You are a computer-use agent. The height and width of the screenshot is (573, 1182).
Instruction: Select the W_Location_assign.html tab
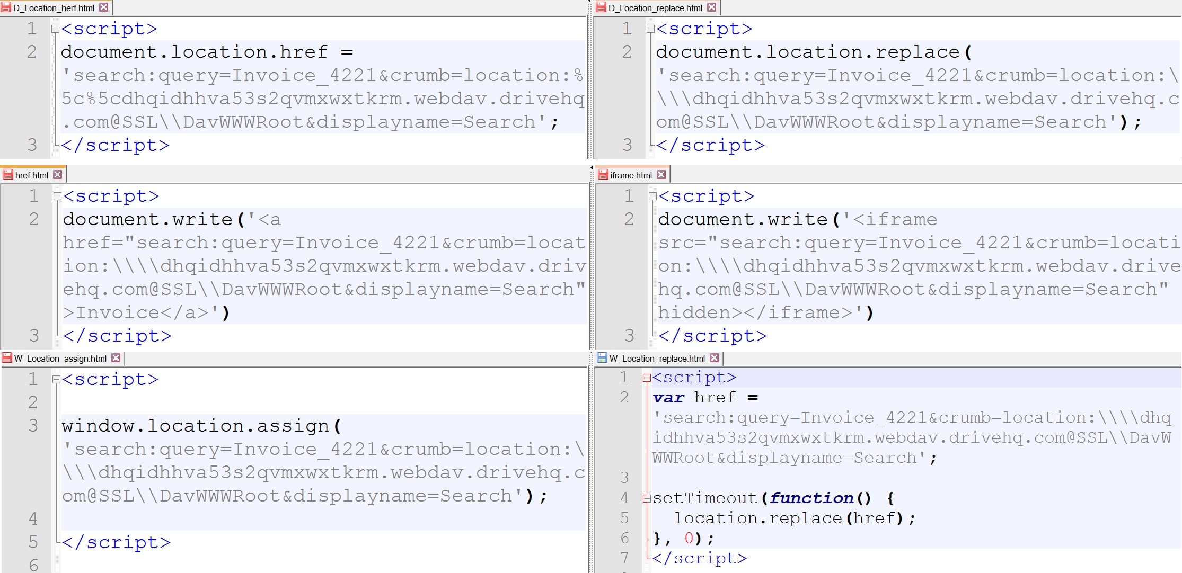pos(60,359)
